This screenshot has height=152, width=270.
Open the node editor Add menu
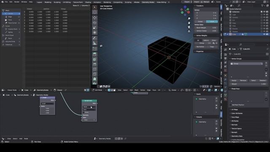(21, 138)
